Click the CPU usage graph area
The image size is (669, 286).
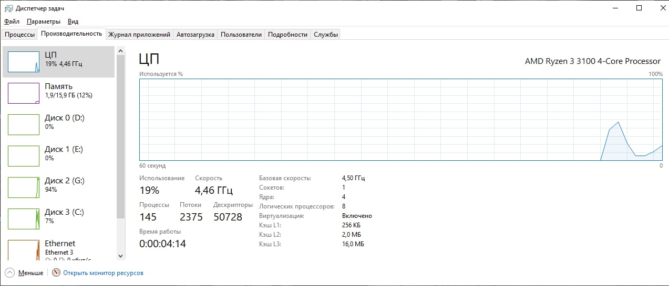coord(400,119)
